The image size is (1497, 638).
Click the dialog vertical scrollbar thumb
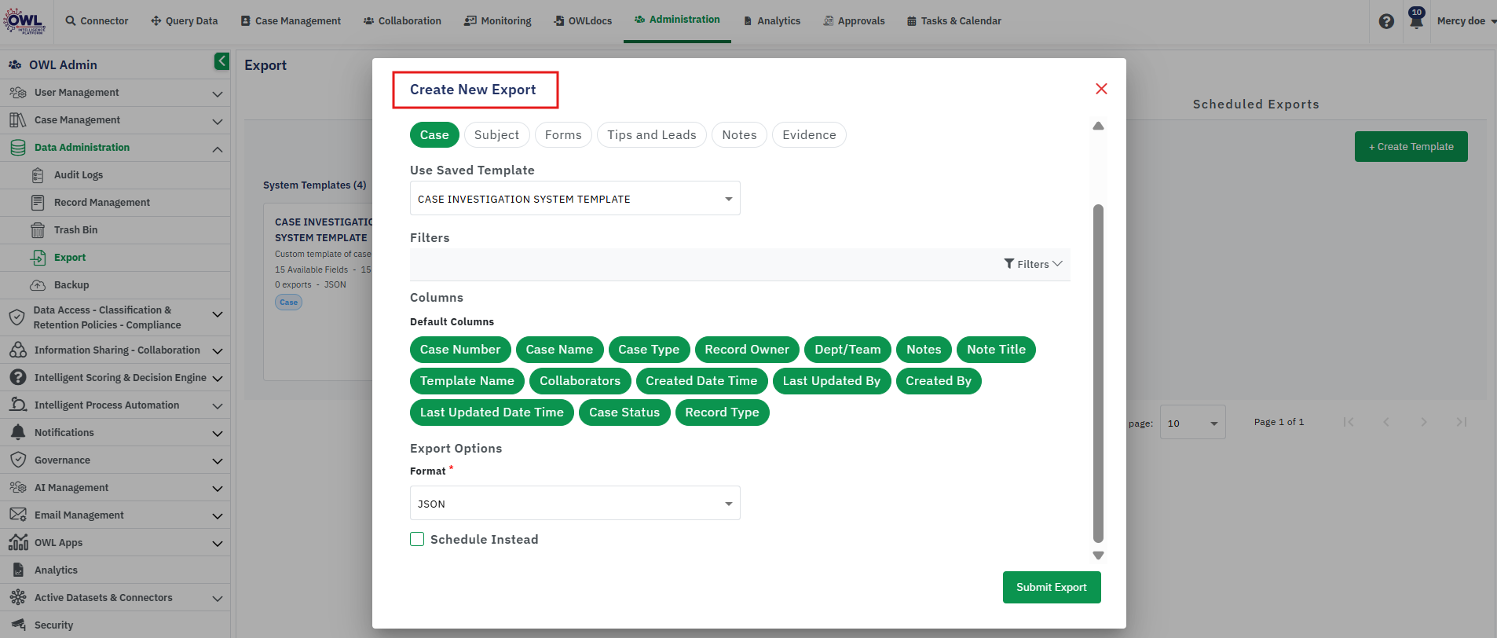[x=1098, y=373]
